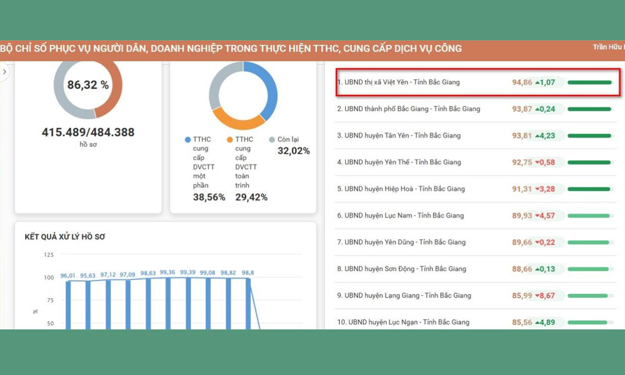
Task: Click the progress bar for UBND huyện Tân Yên
Action: point(589,136)
